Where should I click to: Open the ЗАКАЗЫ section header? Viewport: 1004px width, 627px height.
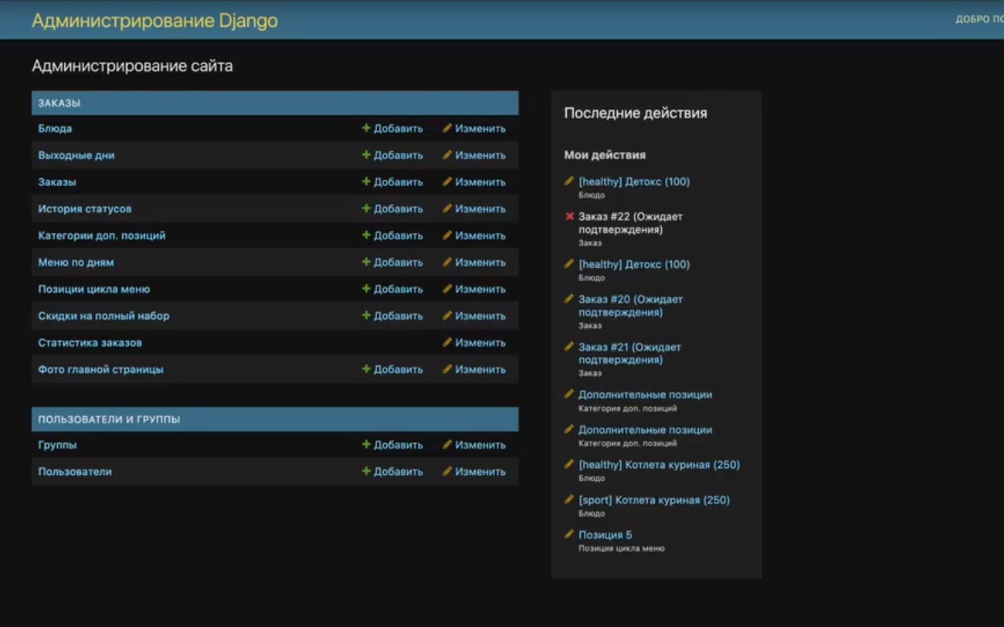click(x=59, y=103)
